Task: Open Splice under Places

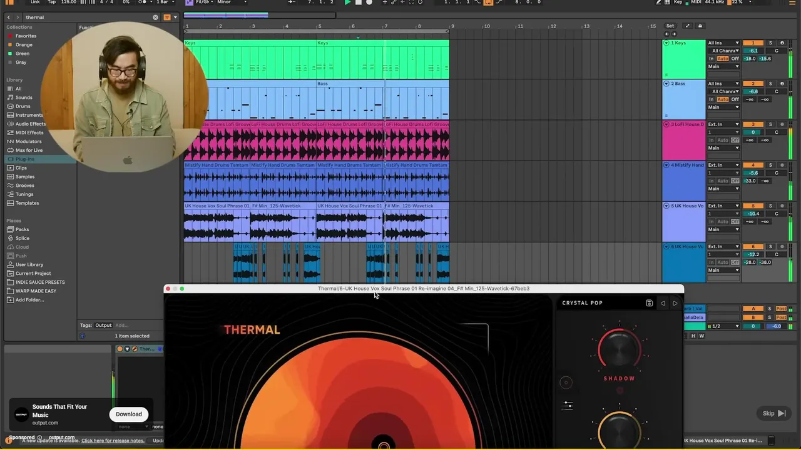Action: pos(23,238)
